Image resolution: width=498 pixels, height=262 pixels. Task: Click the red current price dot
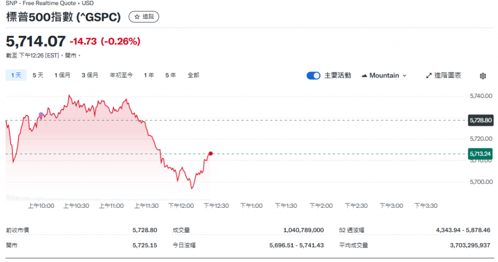pos(211,154)
